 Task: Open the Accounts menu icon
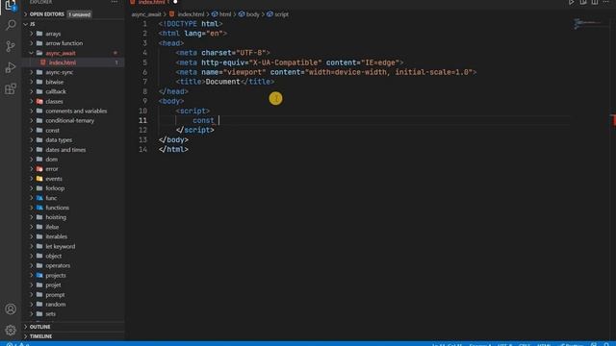click(11, 309)
